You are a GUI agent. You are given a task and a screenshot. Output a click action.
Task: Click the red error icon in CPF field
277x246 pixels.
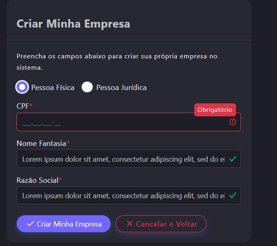tap(233, 122)
